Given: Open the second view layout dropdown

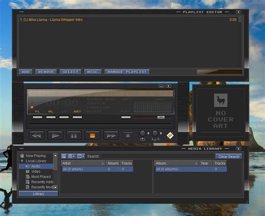Looking at the screenshot, I should pyautogui.click(x=72, y=156).
